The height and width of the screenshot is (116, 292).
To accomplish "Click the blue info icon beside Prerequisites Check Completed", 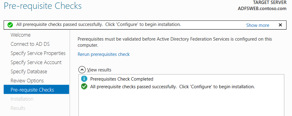I will 84,79.
